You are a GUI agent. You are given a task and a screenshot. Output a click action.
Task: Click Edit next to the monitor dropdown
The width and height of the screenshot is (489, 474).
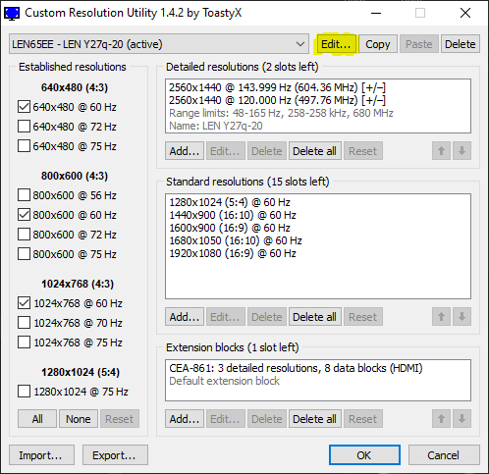pos(336,44)
